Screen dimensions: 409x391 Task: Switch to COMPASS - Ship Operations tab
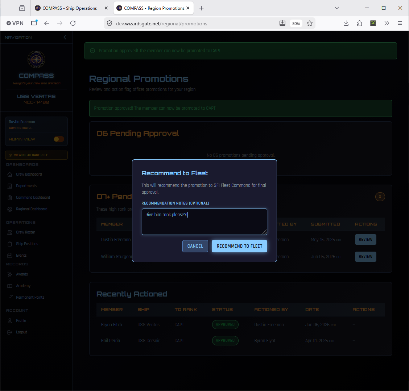pyautogui.click(x=69, y=8)
